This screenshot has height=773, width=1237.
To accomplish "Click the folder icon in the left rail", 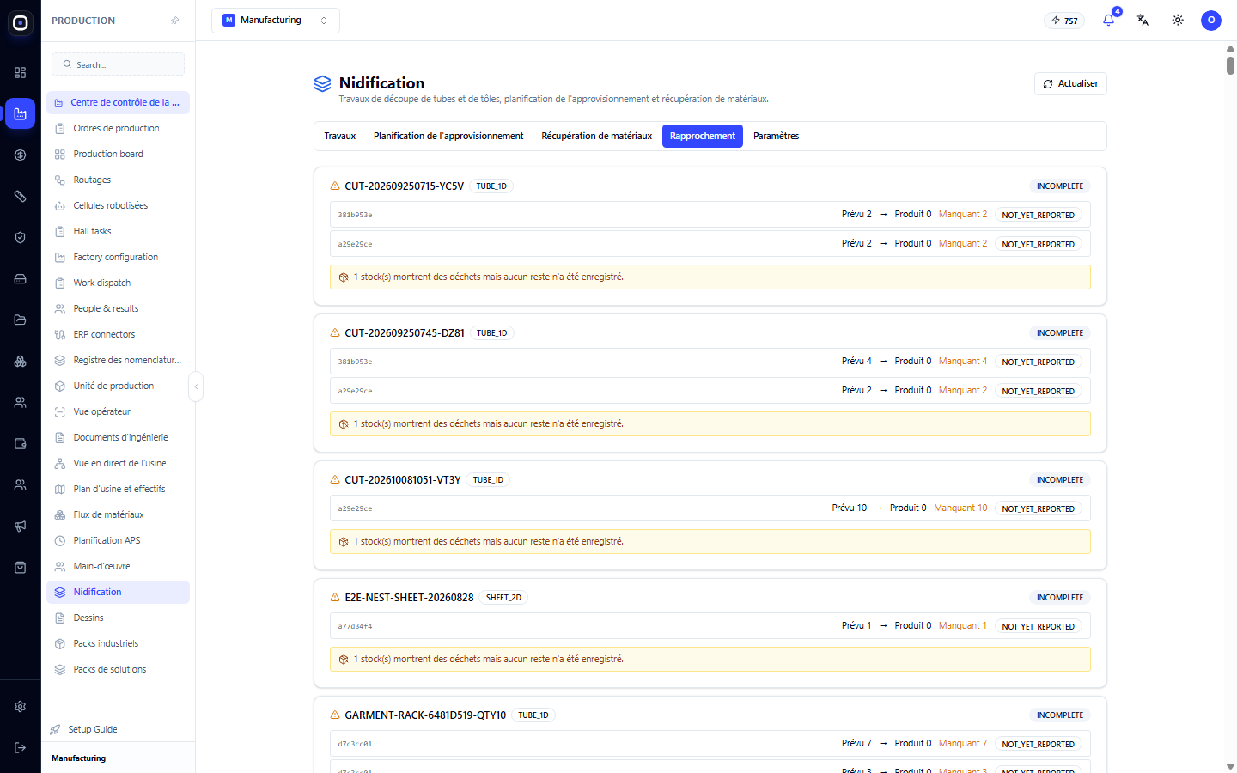I will [20, 320].
